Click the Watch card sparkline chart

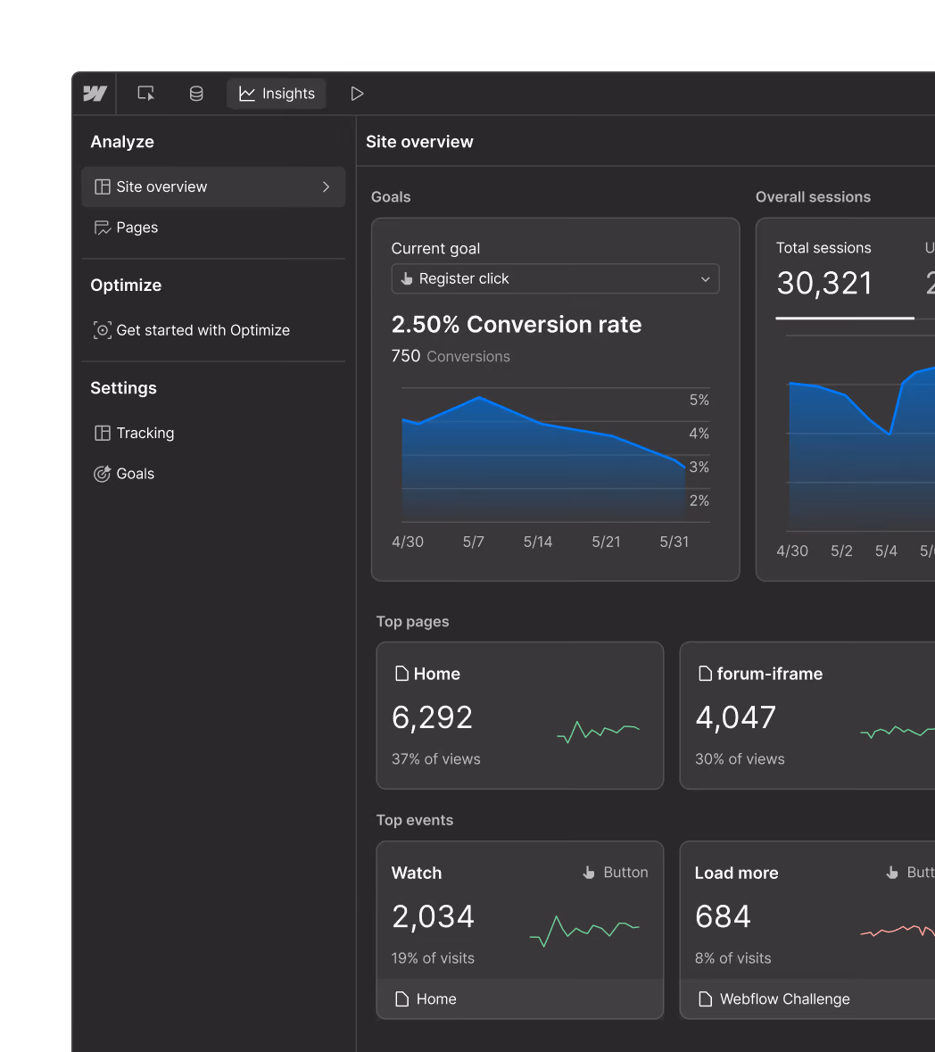coord(585,931)
